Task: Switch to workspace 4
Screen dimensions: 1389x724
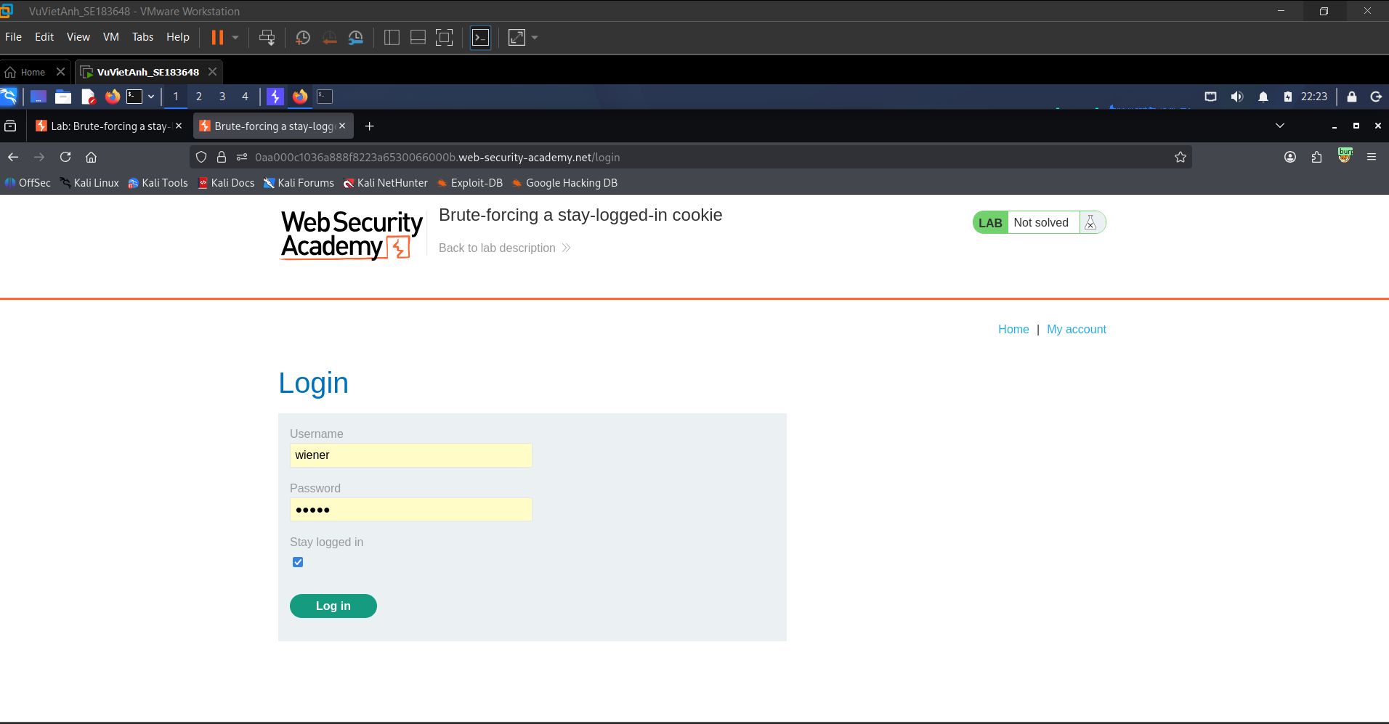Action: (245, 97)
